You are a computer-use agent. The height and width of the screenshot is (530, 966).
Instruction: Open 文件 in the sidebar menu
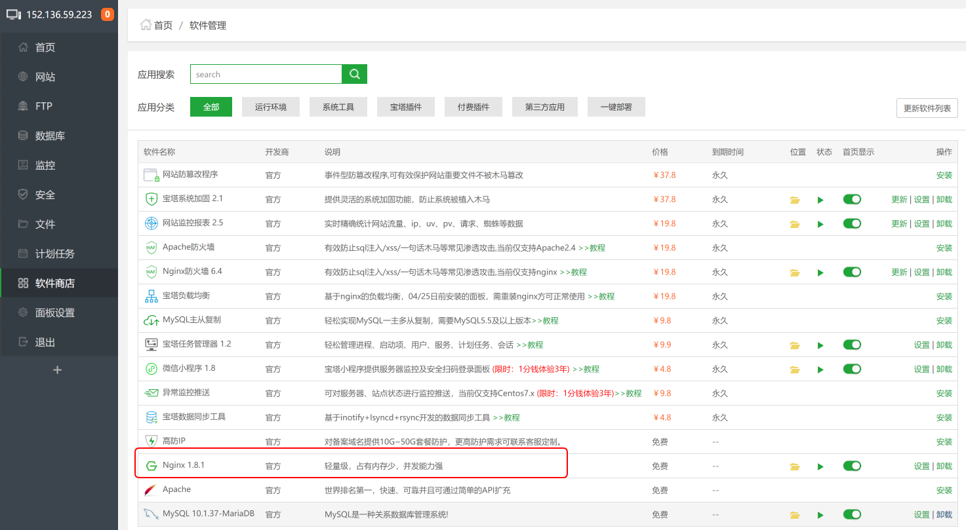(x=59, y=224)
